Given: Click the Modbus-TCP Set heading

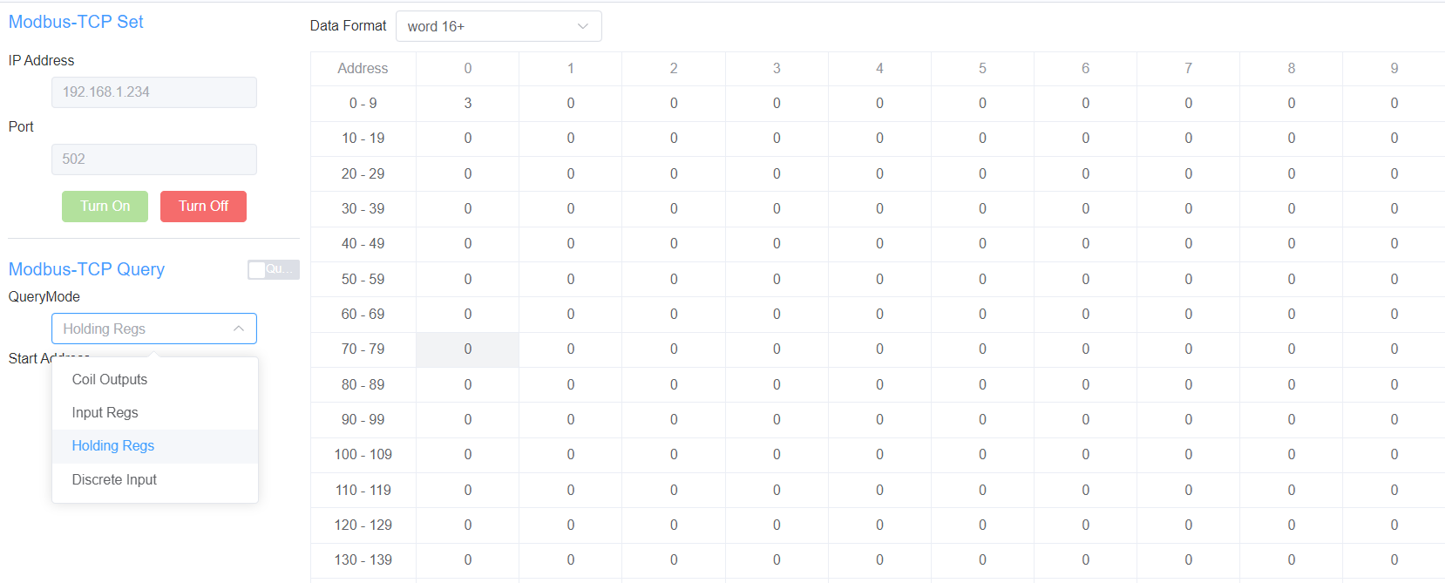Looking at the screenshot, I should (x=76, y=22).
